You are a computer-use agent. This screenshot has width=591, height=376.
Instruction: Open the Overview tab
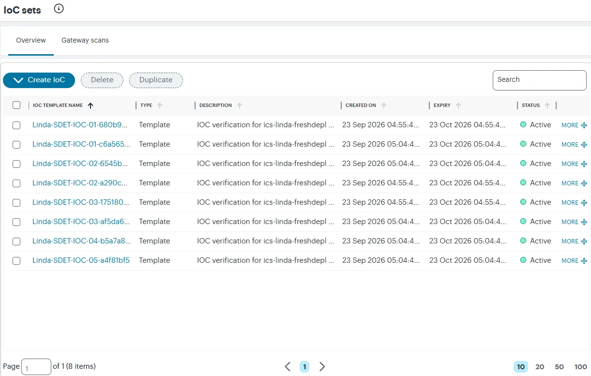tap(31, 40)
